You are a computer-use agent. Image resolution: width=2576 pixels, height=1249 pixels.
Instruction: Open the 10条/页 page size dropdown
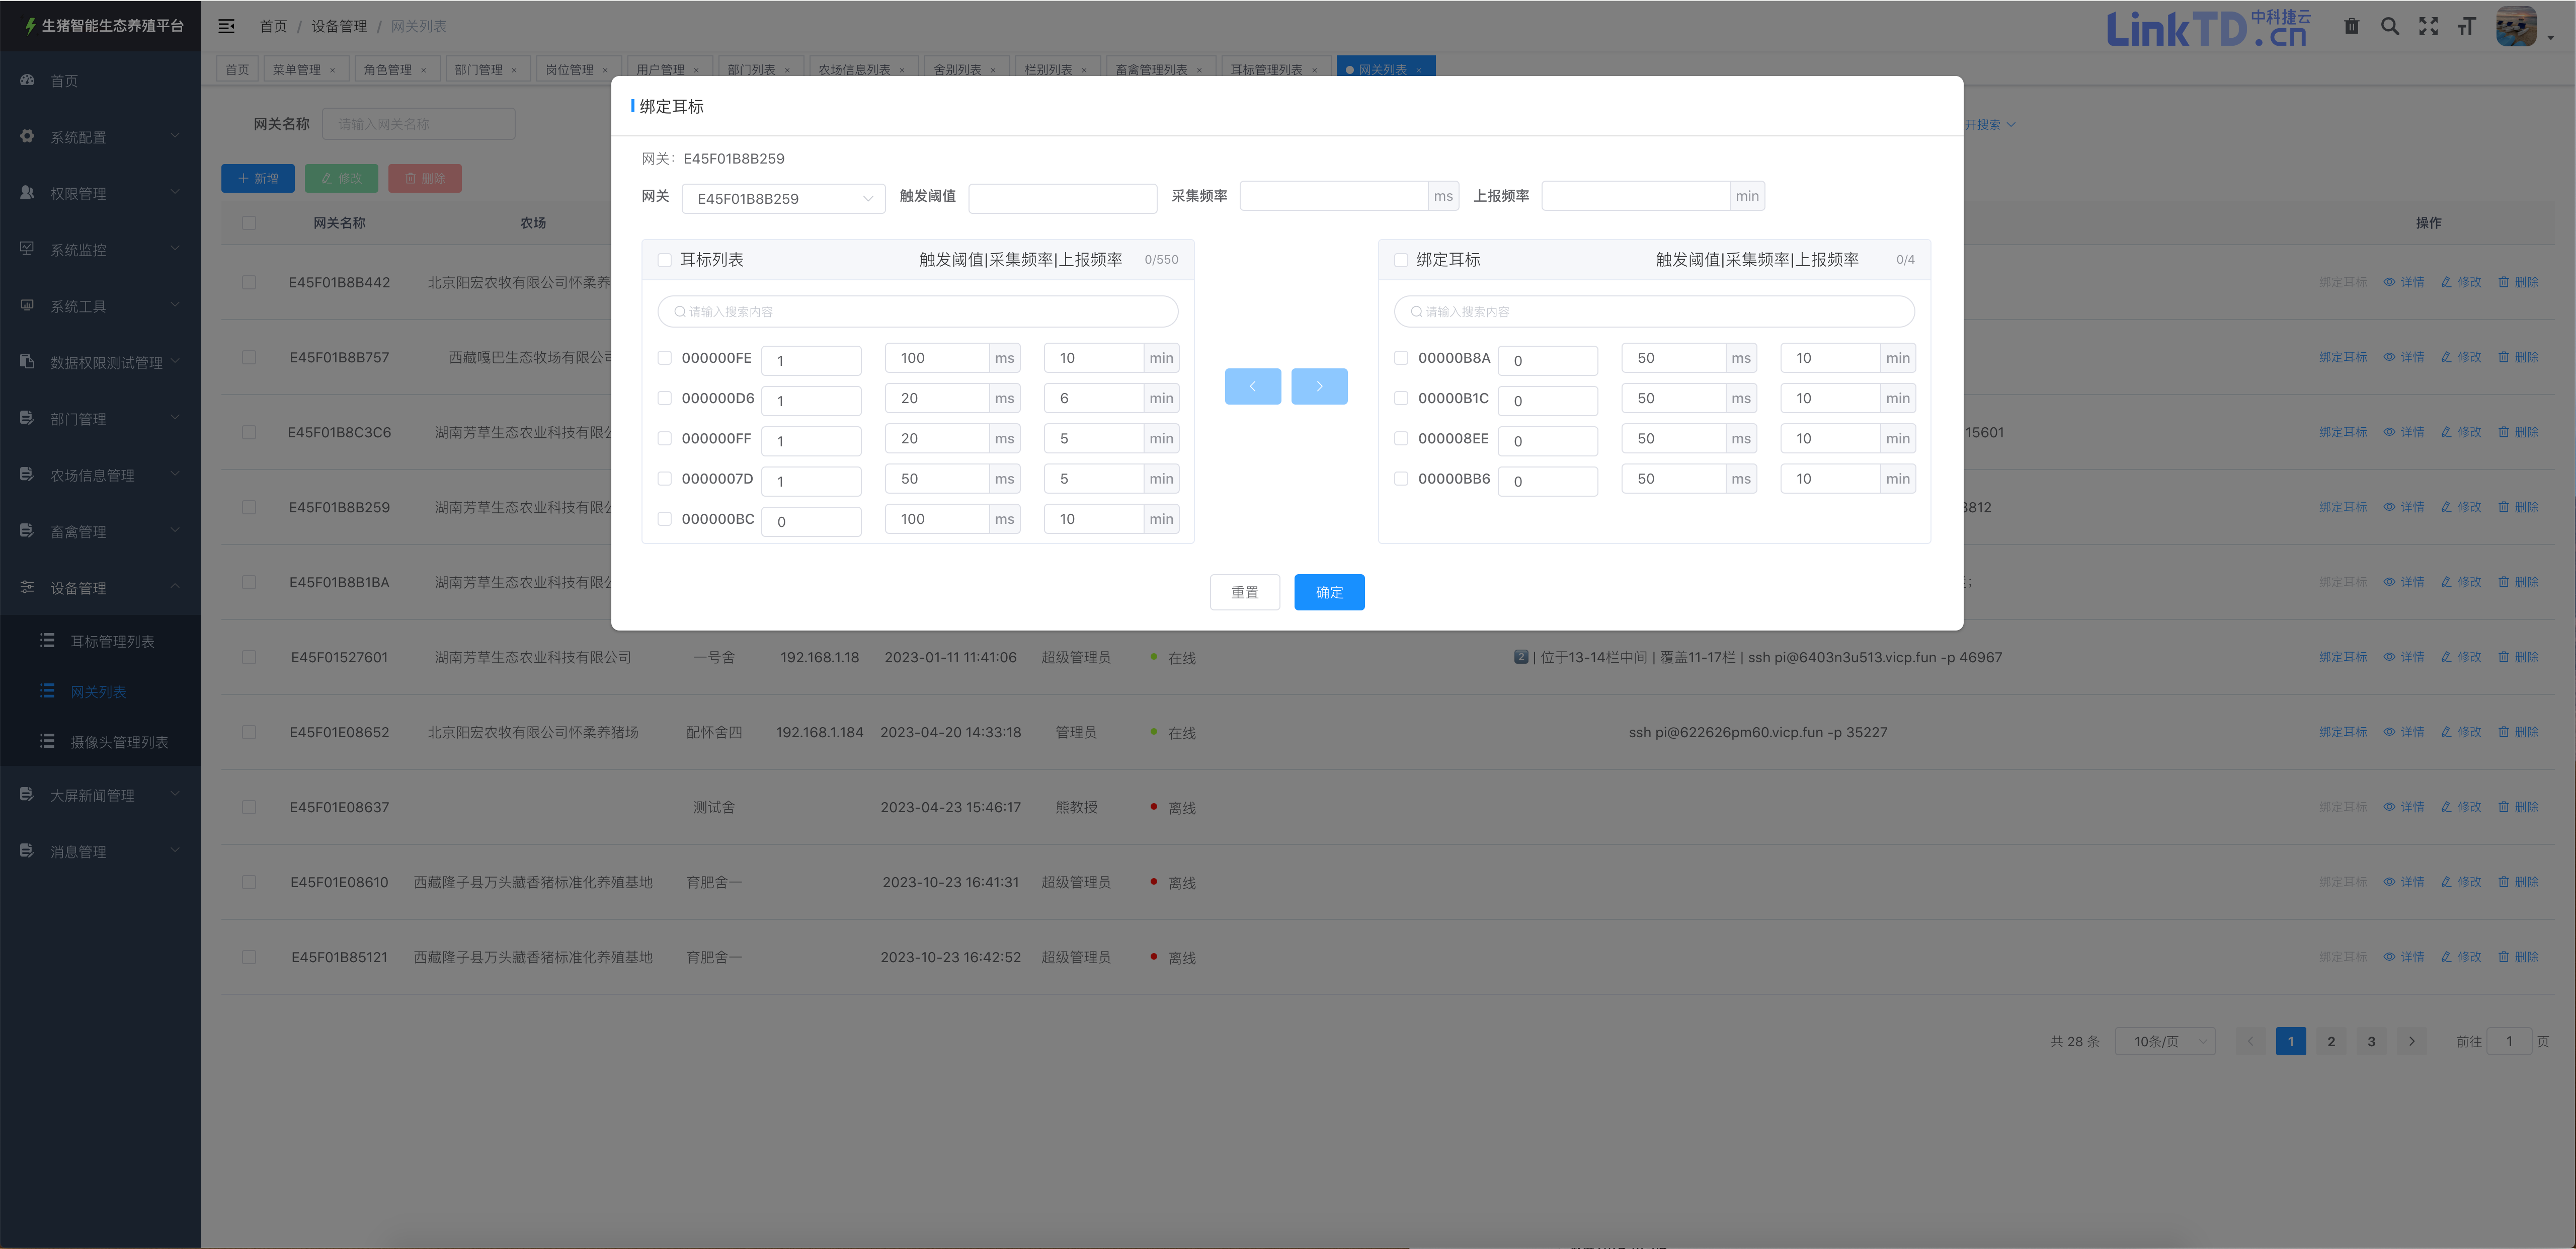coord(2165,1042)
